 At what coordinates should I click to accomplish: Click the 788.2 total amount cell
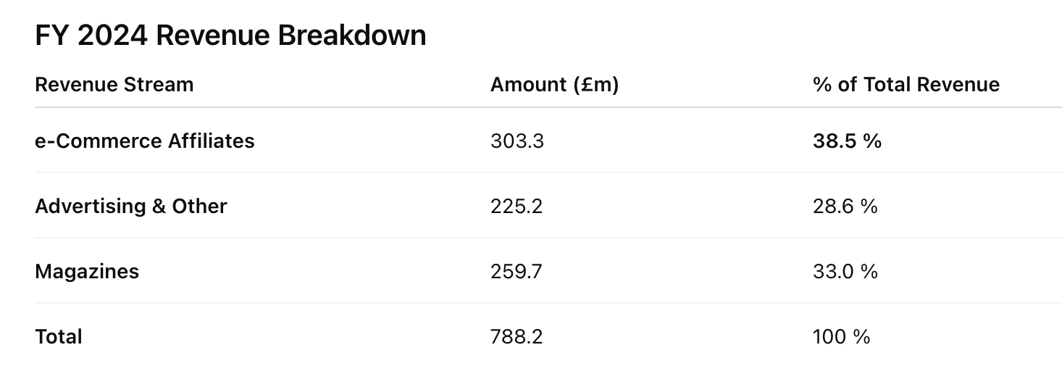point(517,337)
